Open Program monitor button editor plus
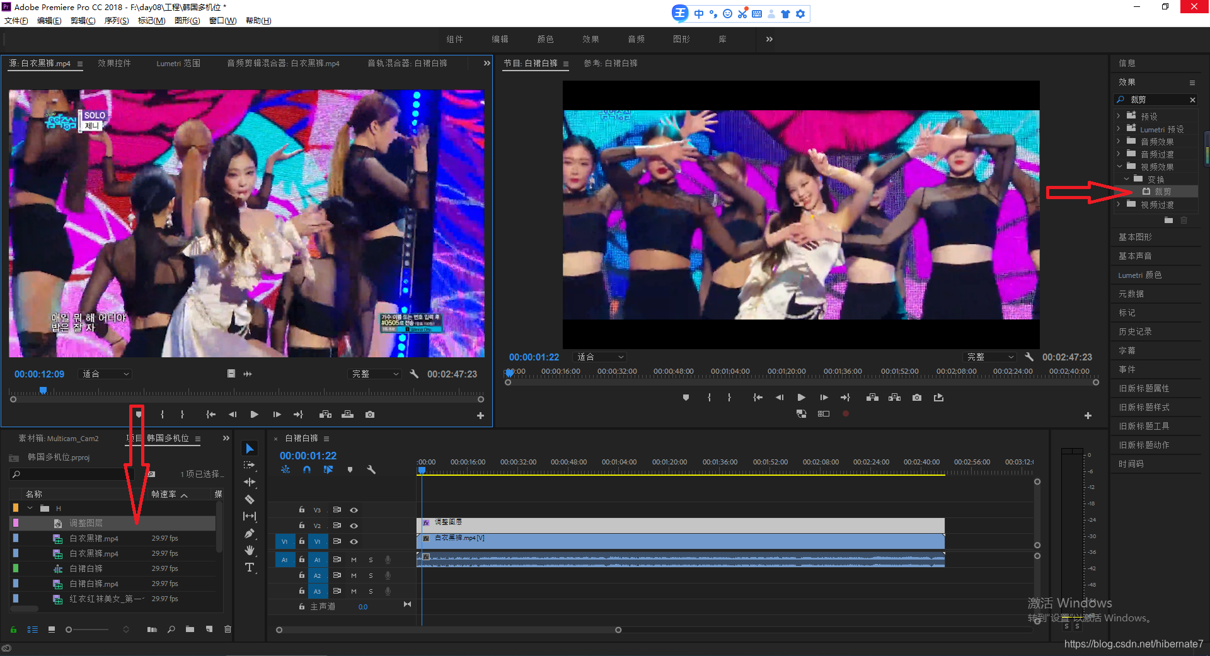Screen dimensions: 1210x656 coord(1088,416)
